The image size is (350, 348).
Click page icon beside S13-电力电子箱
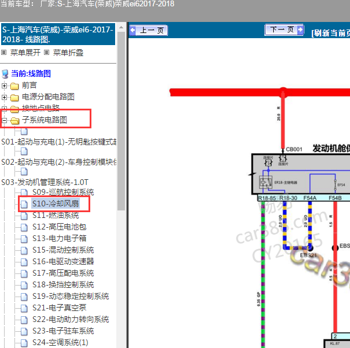24,239
